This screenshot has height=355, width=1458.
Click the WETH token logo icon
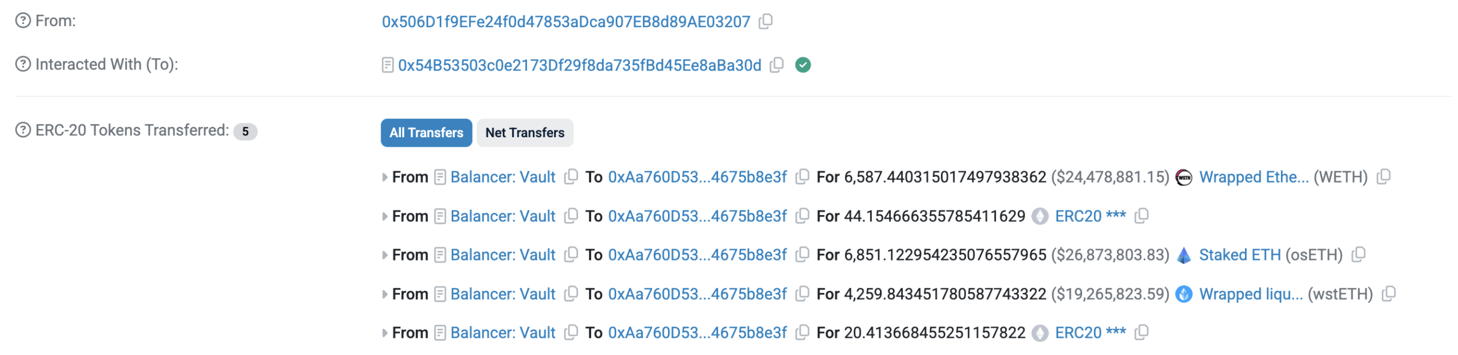tap(1183, 177)
